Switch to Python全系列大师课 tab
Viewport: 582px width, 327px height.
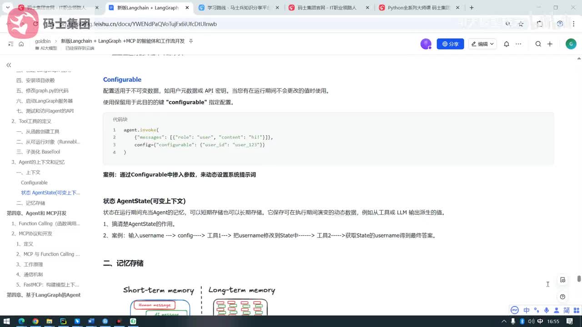point(419,8)
